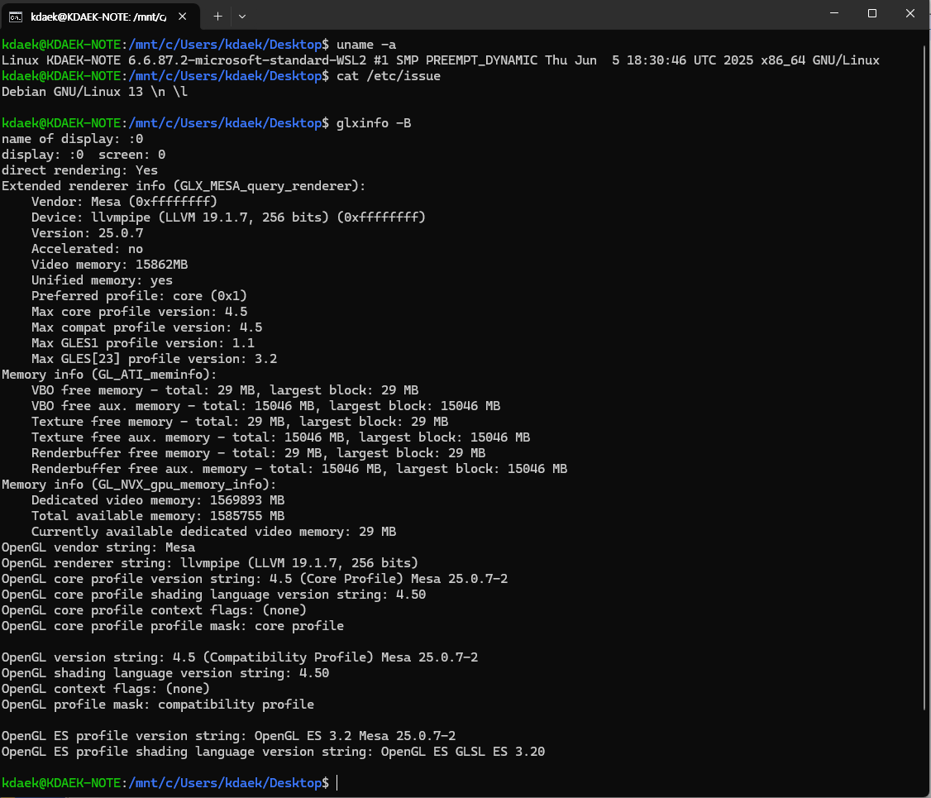Click the 'Video memory: 15862MB' line
Image resolution: width=931 pixels, height=798 pixels.
(110, 265)
